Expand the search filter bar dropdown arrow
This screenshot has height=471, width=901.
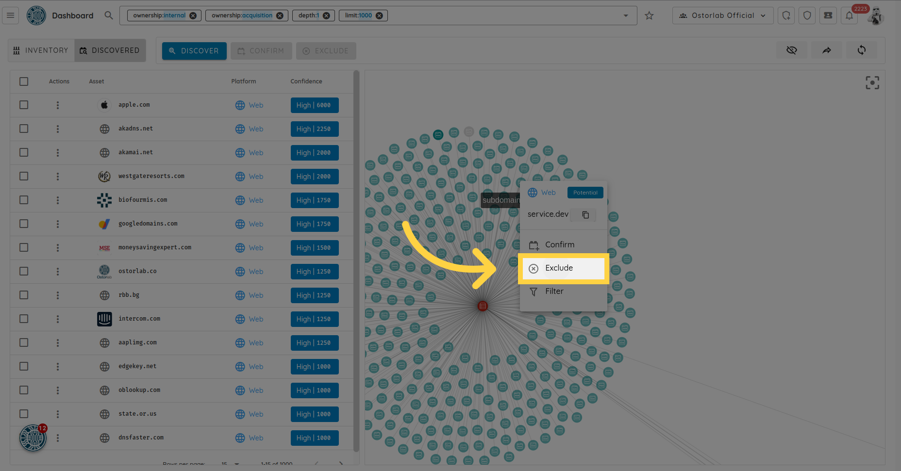click(x=626, y=16)
